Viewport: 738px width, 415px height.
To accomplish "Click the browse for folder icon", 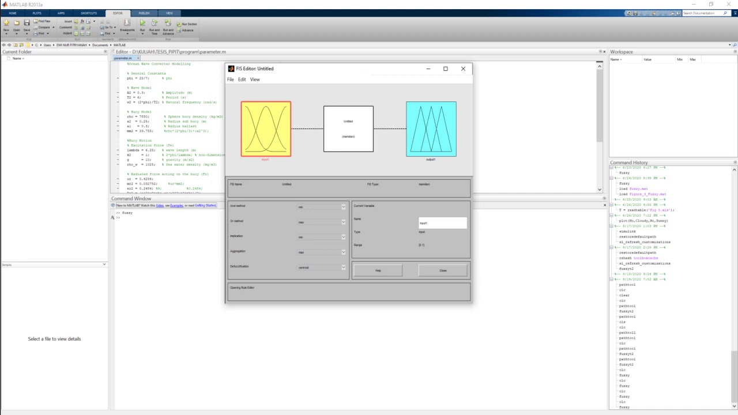I will point(22,45).
